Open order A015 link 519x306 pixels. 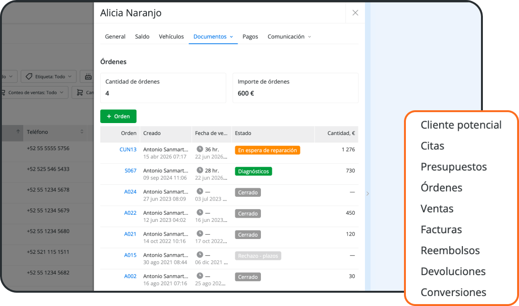click(x=130, y=255)
